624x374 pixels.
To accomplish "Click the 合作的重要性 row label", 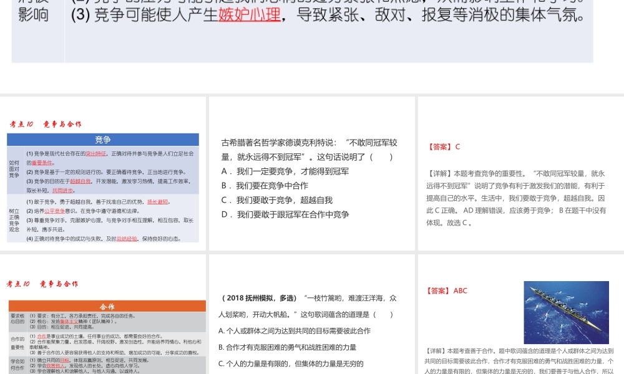I will click(17, 343).
